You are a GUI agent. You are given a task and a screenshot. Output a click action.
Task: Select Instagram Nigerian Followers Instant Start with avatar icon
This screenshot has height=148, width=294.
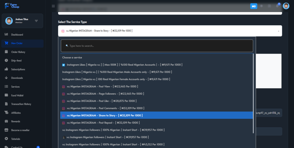(156, 137)
